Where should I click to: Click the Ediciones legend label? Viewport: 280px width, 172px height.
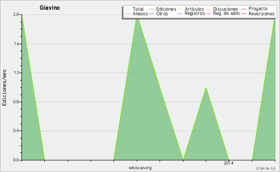coord(166,9)
